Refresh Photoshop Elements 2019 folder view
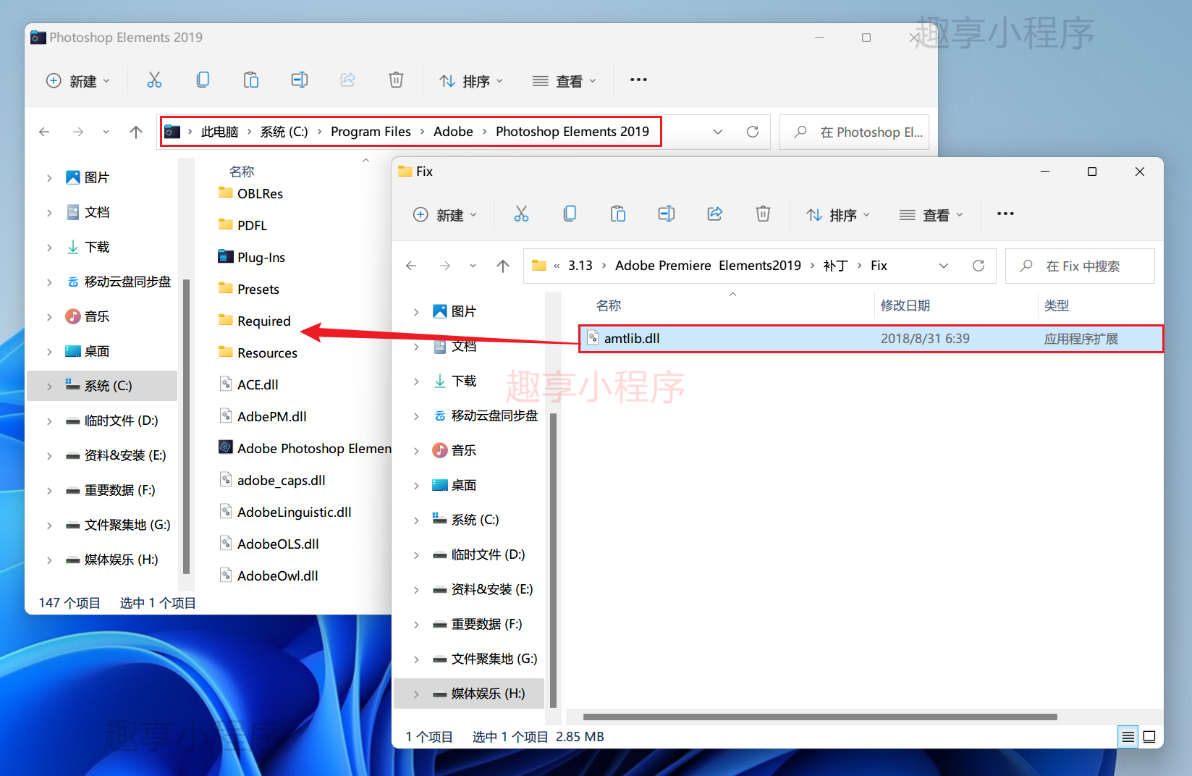This screenshot has height=776, width=1192. click(x=753, y=132)
